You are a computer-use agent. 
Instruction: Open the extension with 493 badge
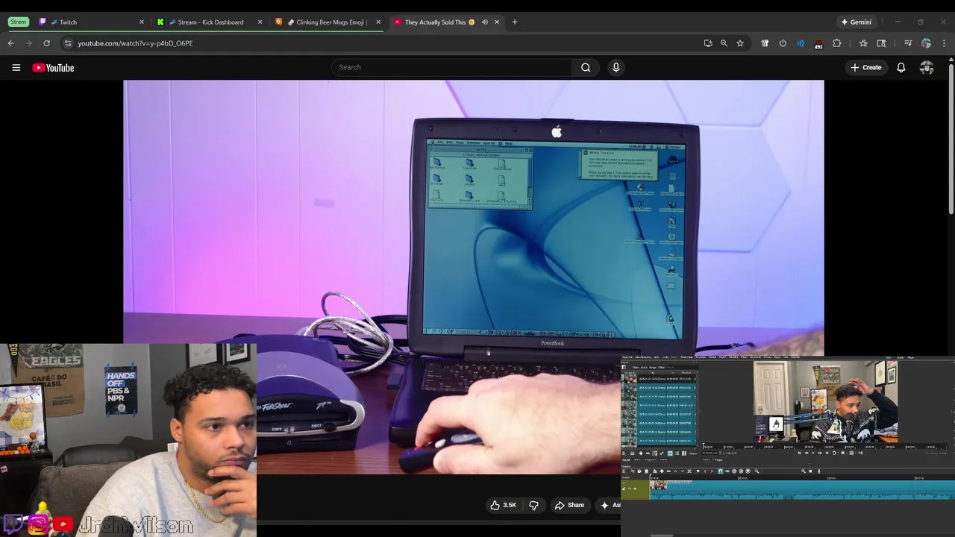coord(818,43)
